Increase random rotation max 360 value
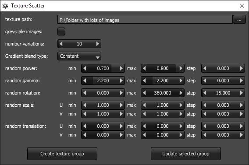The image size is (249, 165). pos(181,93)
